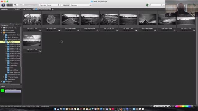The width and height of the screenshot is (198, 111).
Task: Select the coffee cup thumbnail DSC26819
Action: coord(51,19)
